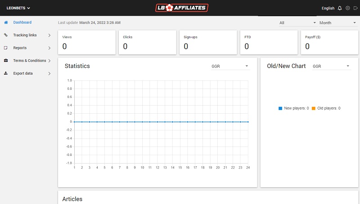Viewport: 360px width, 204px height.
Task: Click the Export data download icon
Action: tap(6, 73)
